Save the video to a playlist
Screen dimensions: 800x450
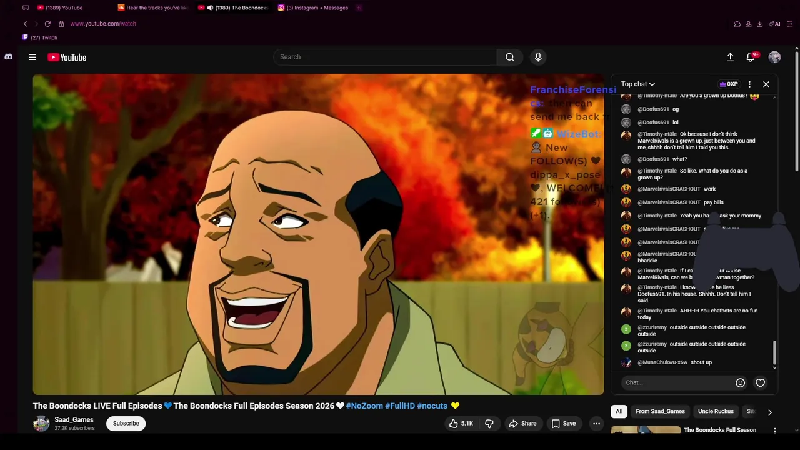point(563,424)
